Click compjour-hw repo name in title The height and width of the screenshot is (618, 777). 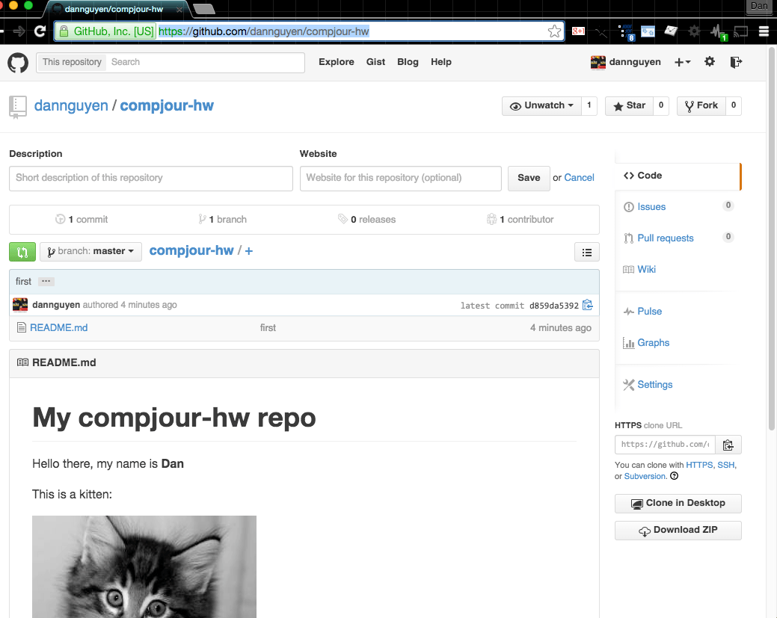(x=167, y=106)
